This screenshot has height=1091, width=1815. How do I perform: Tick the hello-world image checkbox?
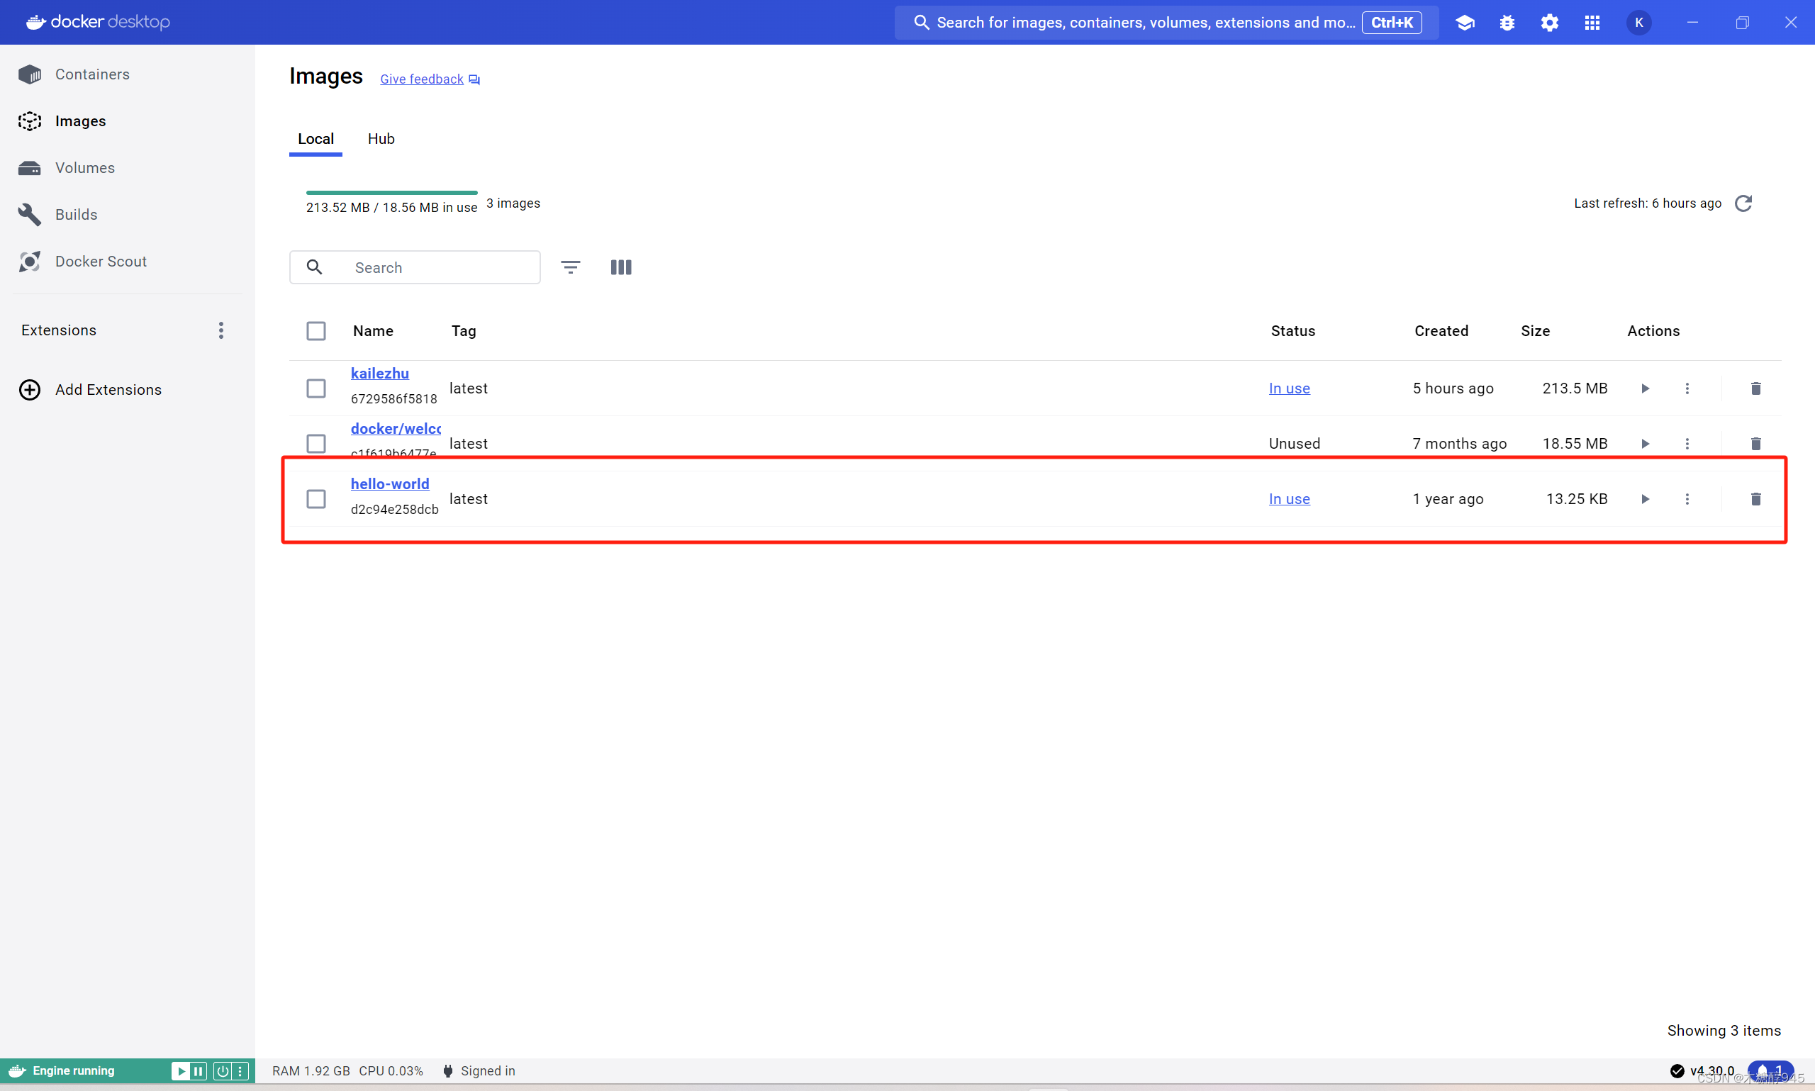pos(316,499)
